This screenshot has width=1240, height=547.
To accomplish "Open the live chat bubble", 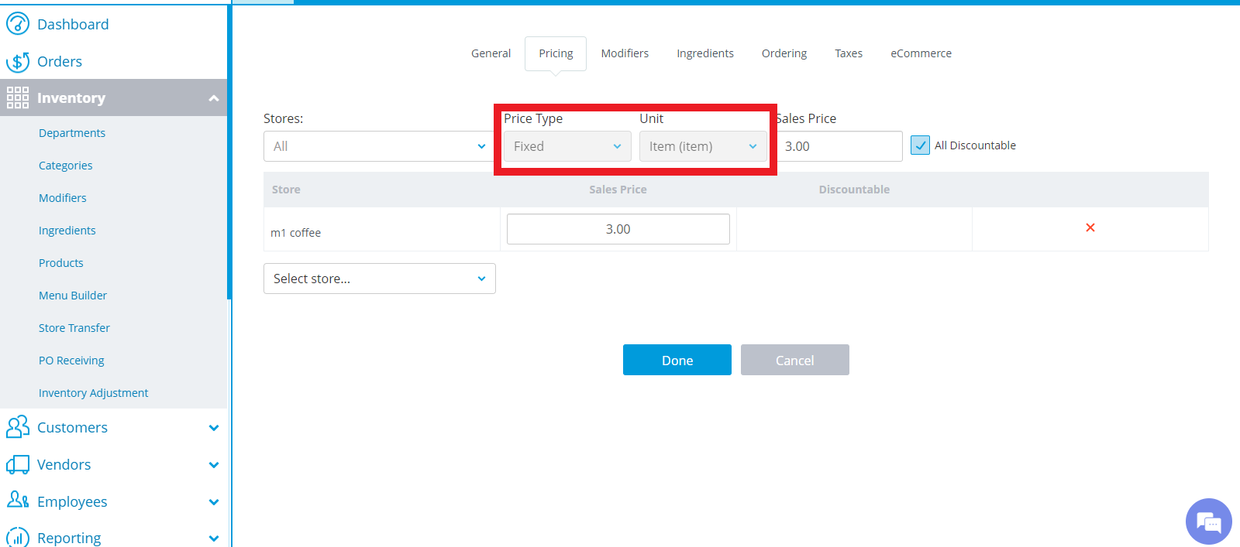I will 1208,521.
